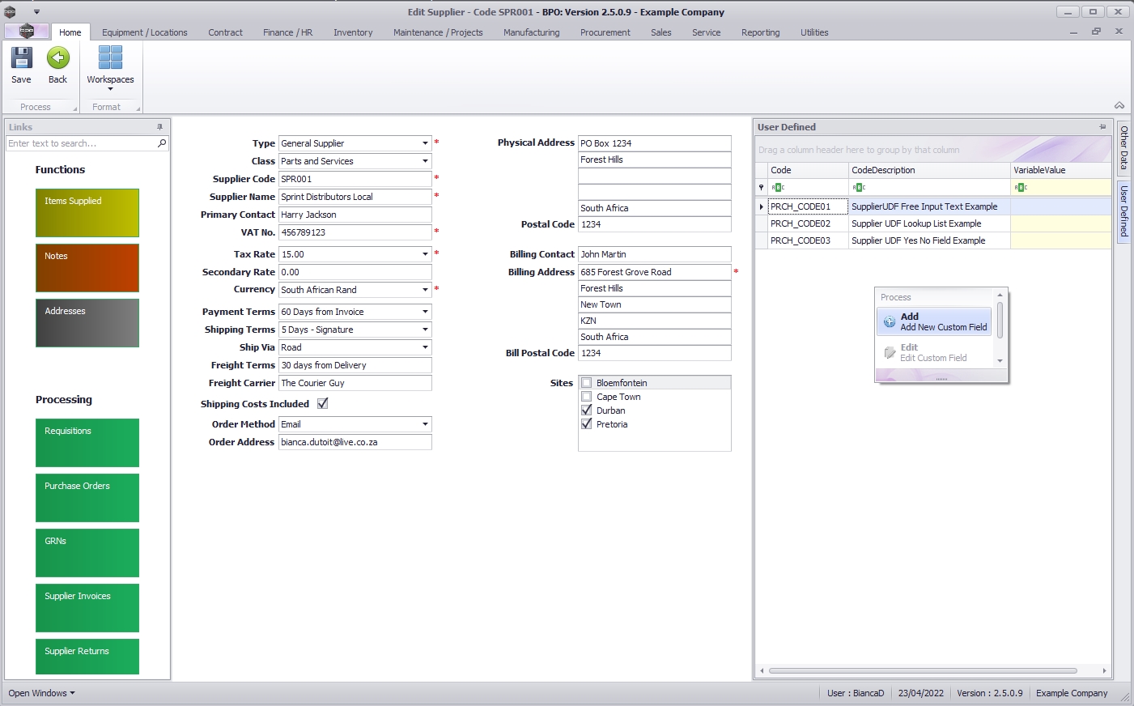Uncheck the Shipping Costs Included checkbox
1134x706 pixels.
click(x=323, y=403)
